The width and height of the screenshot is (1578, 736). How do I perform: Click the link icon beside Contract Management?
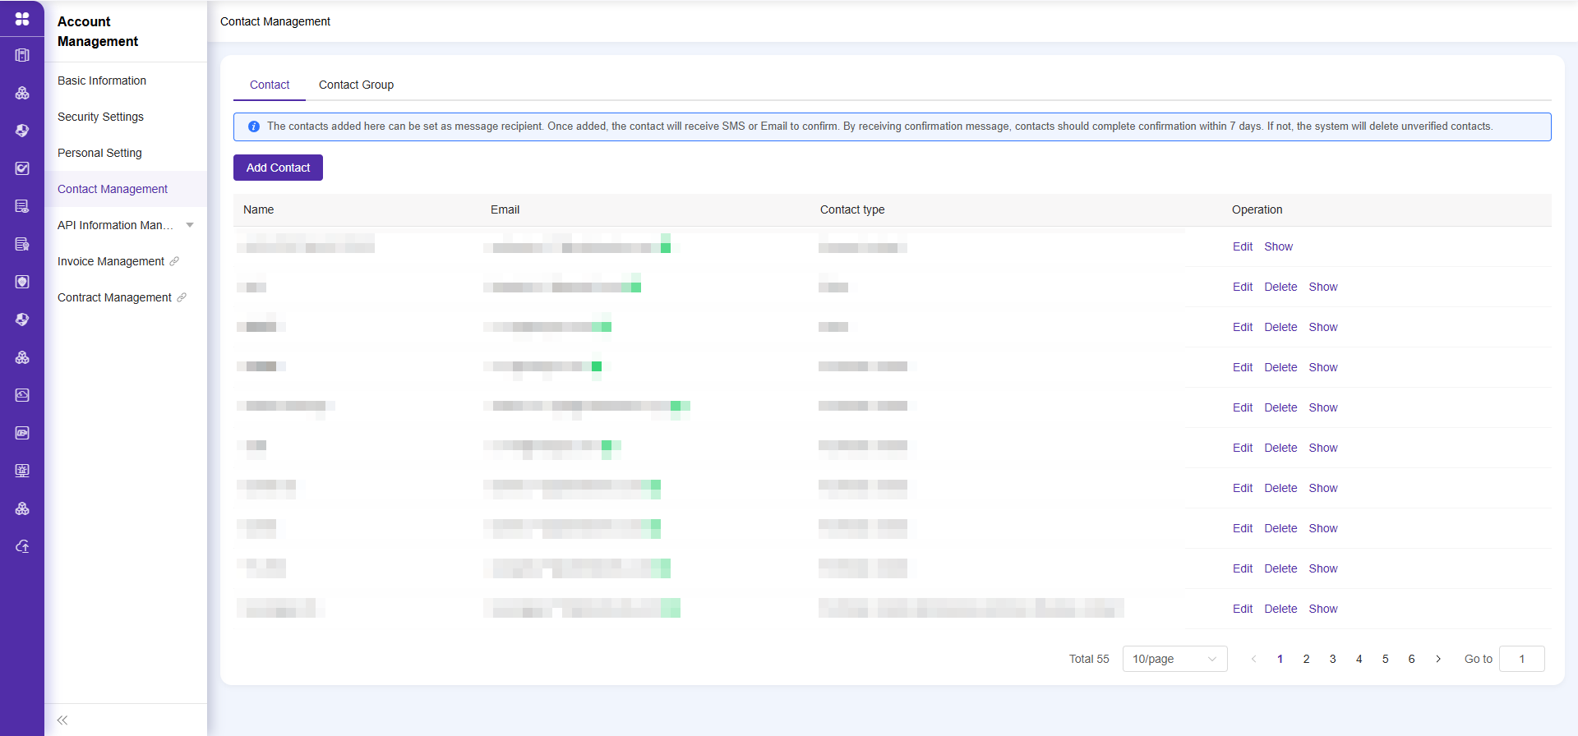(182, 297)
